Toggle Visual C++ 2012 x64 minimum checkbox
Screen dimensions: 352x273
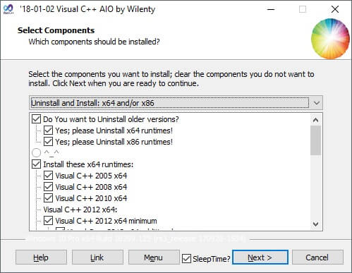click(x=48, y=221)
